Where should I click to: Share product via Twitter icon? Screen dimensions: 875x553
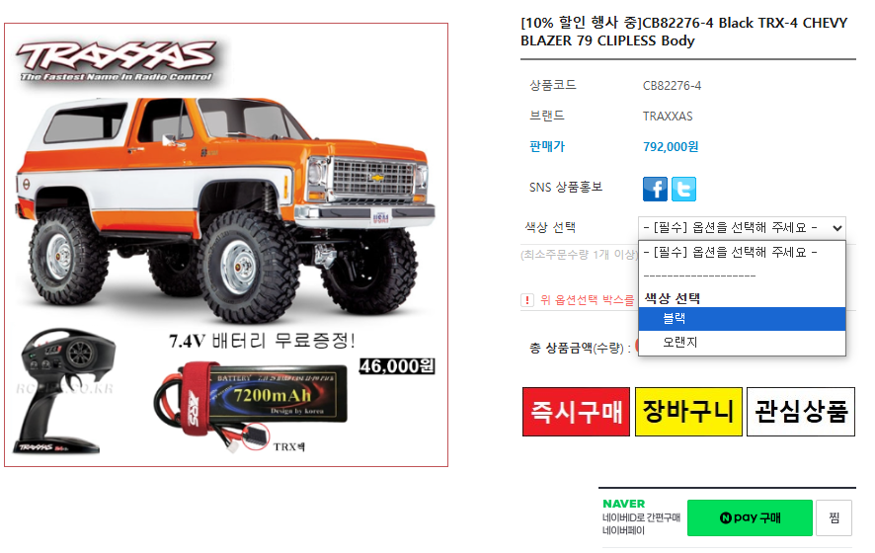(x=683, y=190)
